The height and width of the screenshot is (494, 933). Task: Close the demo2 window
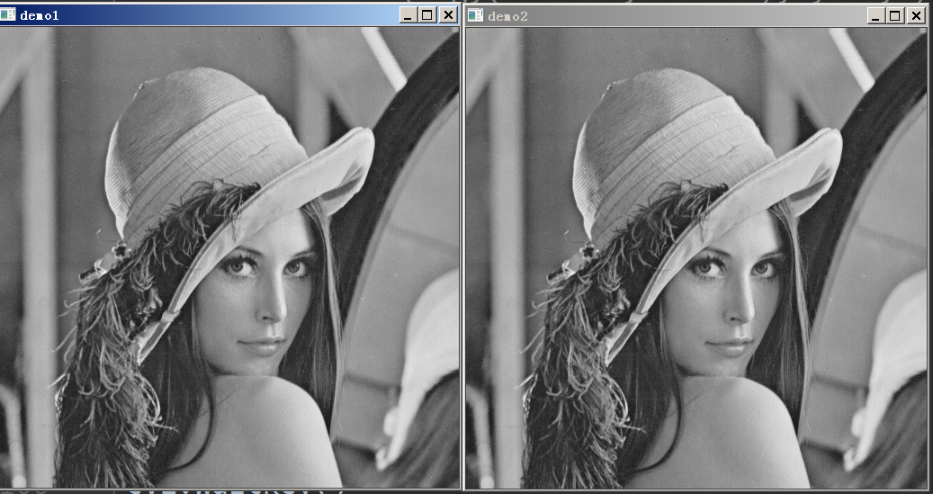[916, 16]
